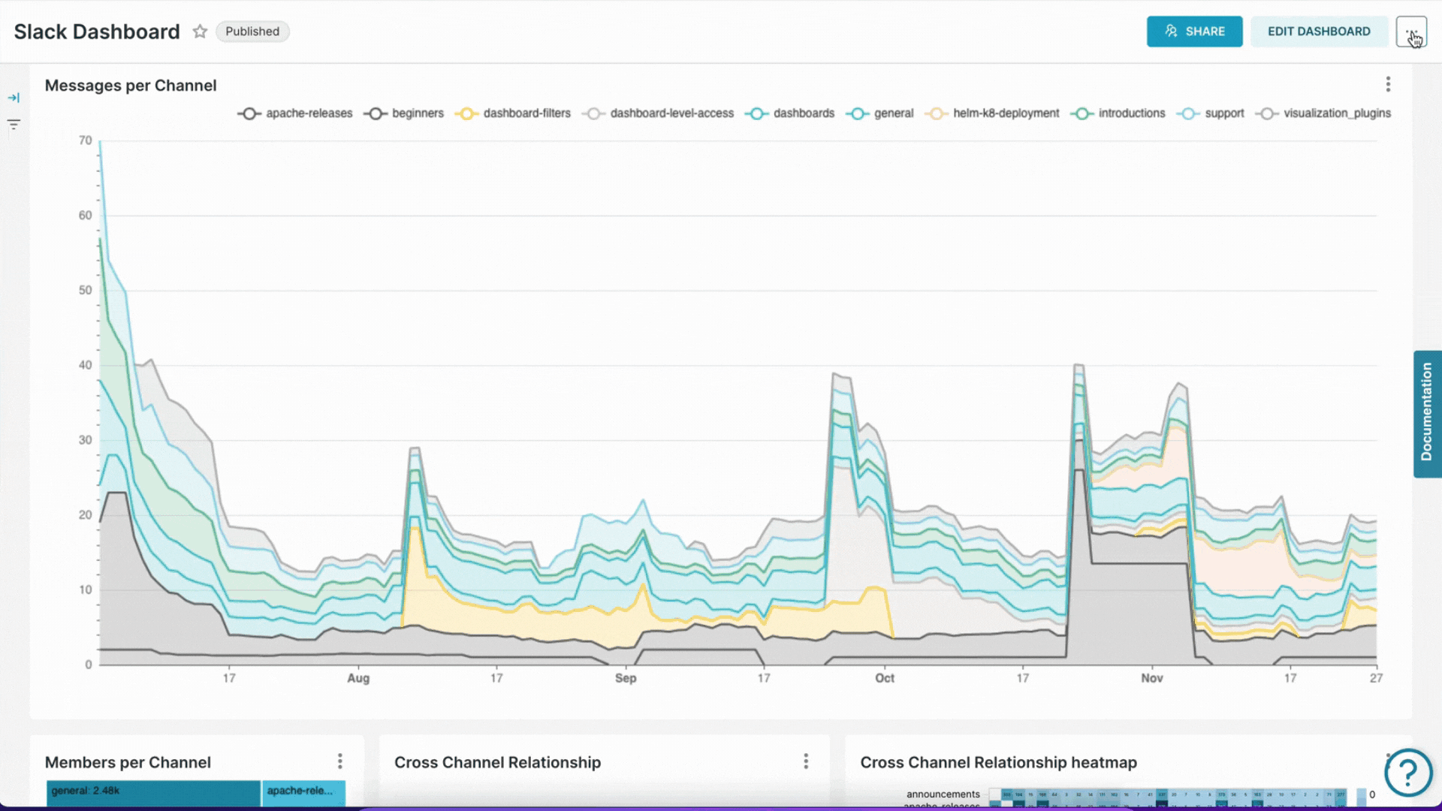The image size is (1442, 811).
Task: Open Members per Channel chart options menu
Action: point(340,761)
